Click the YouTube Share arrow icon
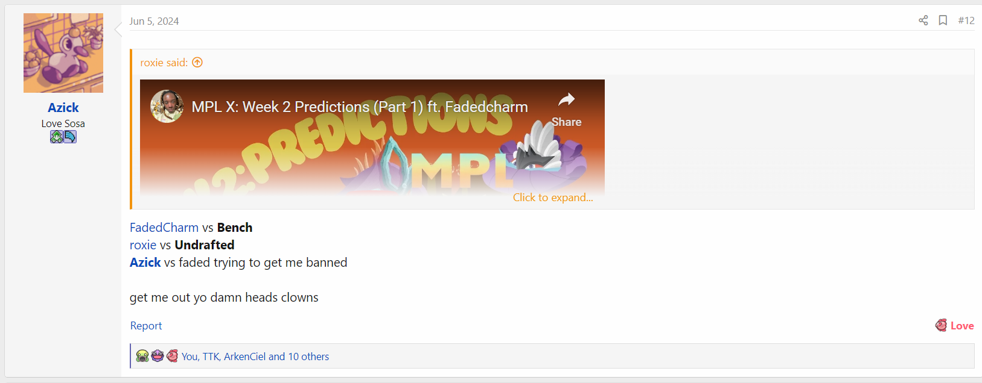 [x=566, y=99]
